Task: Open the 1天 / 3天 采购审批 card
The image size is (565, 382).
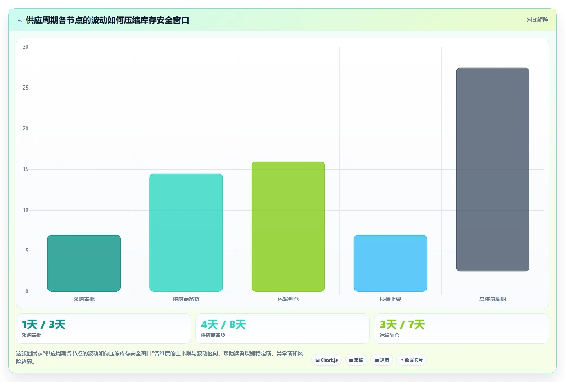Action: point(104,328)
